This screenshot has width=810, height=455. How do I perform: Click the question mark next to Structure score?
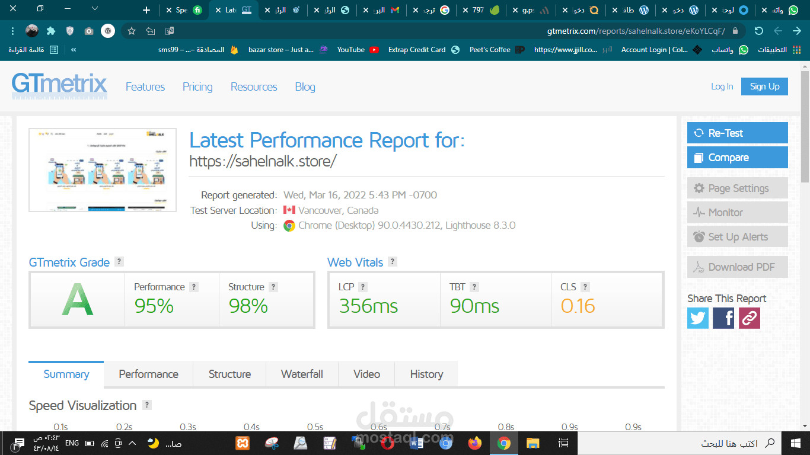[273, 287]
